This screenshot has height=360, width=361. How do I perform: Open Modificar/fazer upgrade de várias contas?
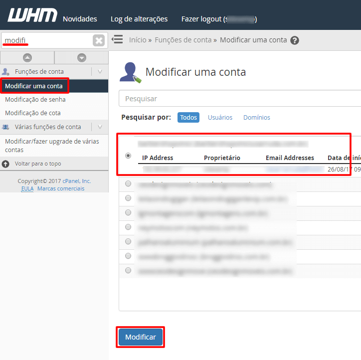point(52,146)
